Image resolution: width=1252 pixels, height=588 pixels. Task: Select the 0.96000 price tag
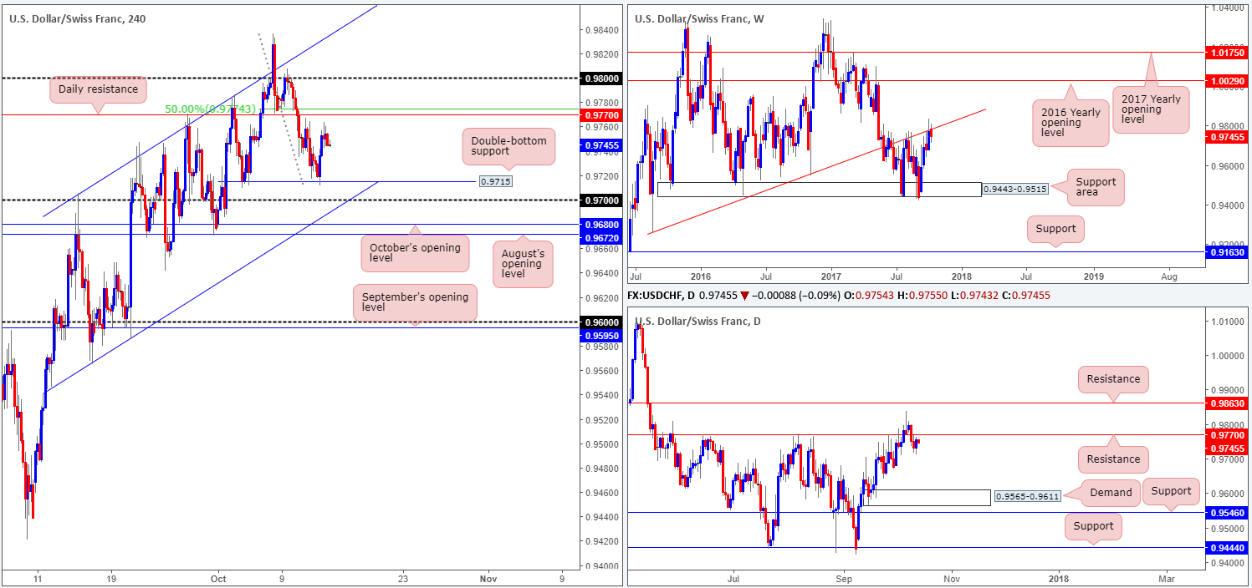coord(600,322)
